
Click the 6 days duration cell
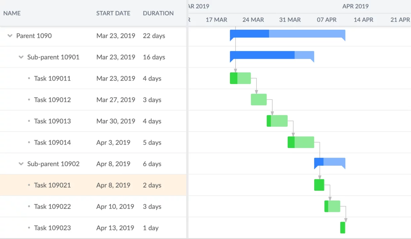click(152, 164)
